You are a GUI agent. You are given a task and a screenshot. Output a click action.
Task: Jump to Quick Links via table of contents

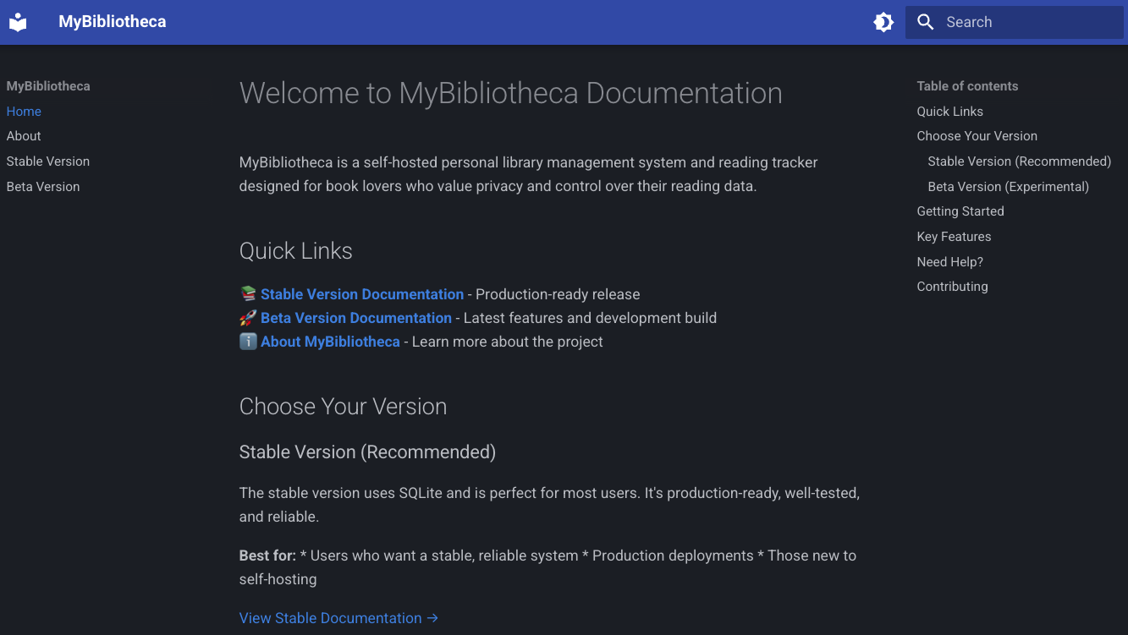click(x=949, y=111)
